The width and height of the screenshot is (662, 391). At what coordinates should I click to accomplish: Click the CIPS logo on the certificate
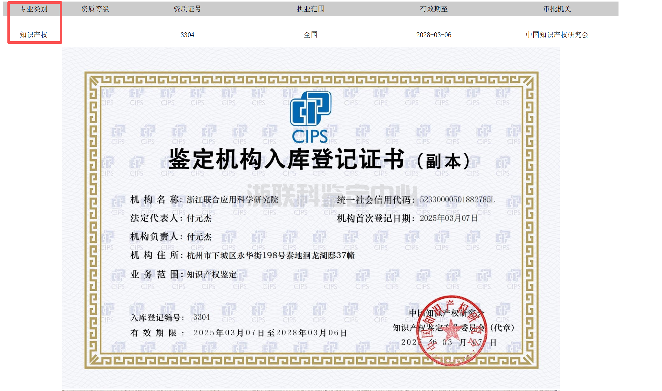pyautogui.click(x=309, y=117)
